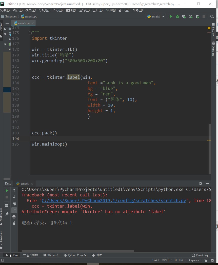Open the 重构(R) menu
This screenshot has height=265, width=218.
click(71, 10)
